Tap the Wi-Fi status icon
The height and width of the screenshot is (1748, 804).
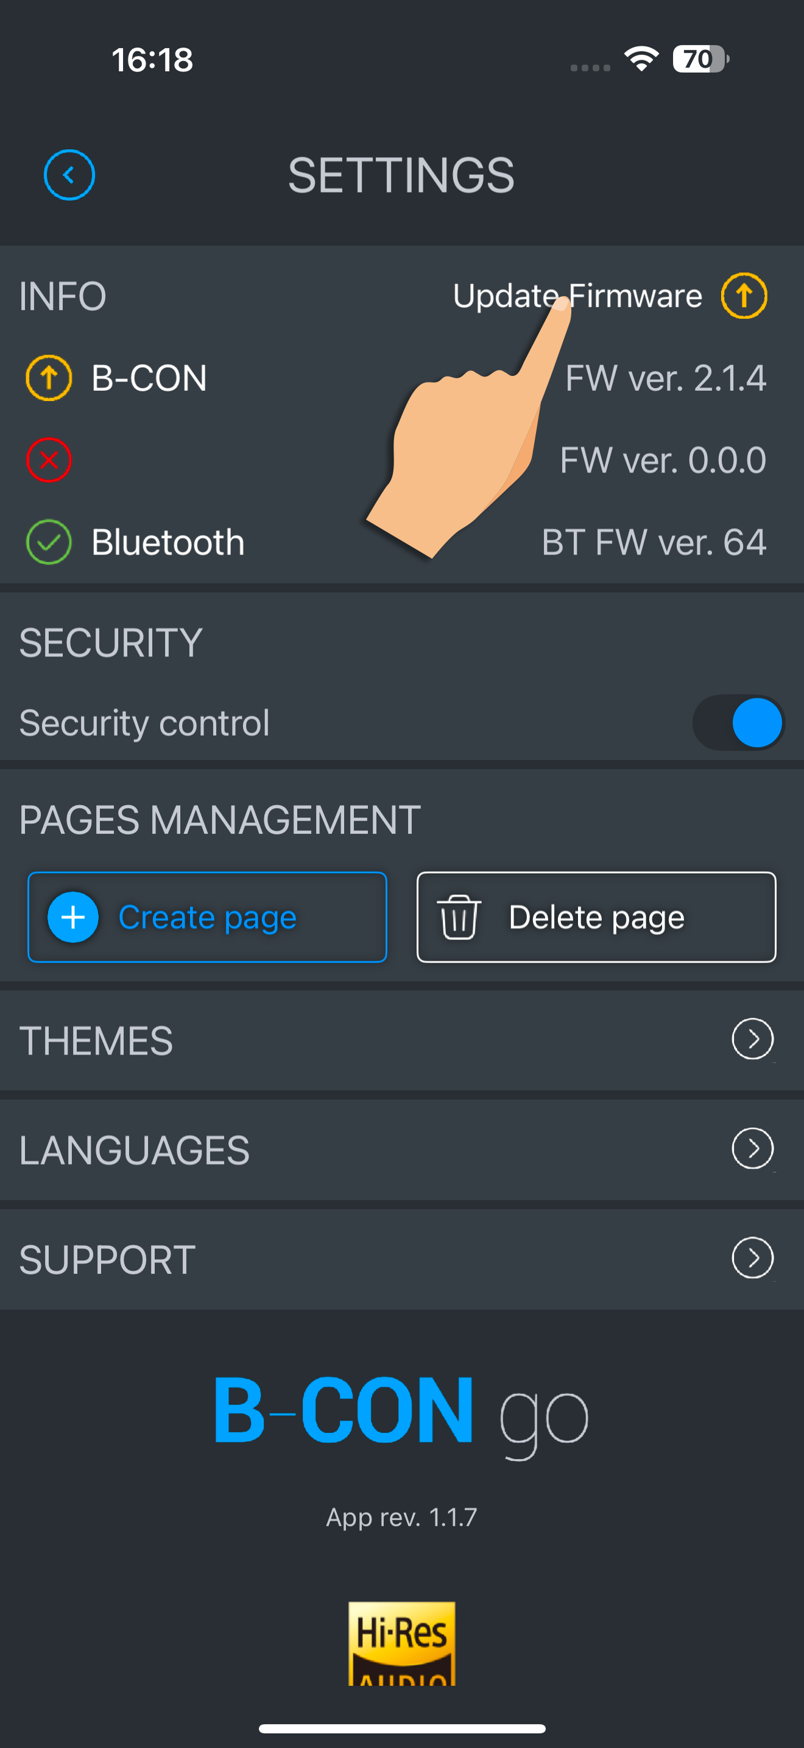click(642, 59)
